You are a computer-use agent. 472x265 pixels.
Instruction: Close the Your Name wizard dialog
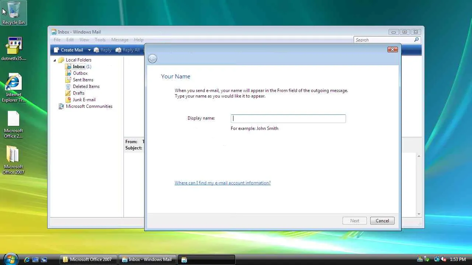coord(393,49)
